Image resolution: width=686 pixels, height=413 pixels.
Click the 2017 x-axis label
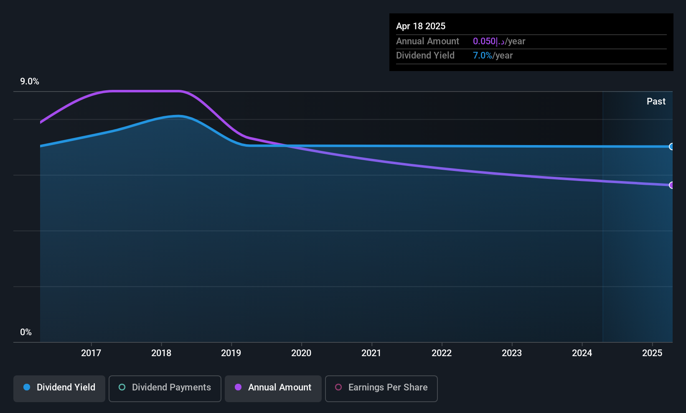(x=91, y=353)
